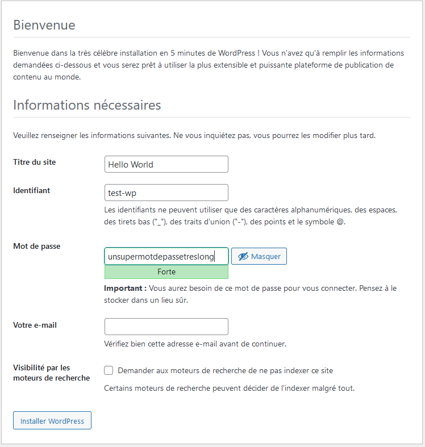Click into the Identifiant text field
The width and height of the screenshot is (425, 447).
[166, 193]
